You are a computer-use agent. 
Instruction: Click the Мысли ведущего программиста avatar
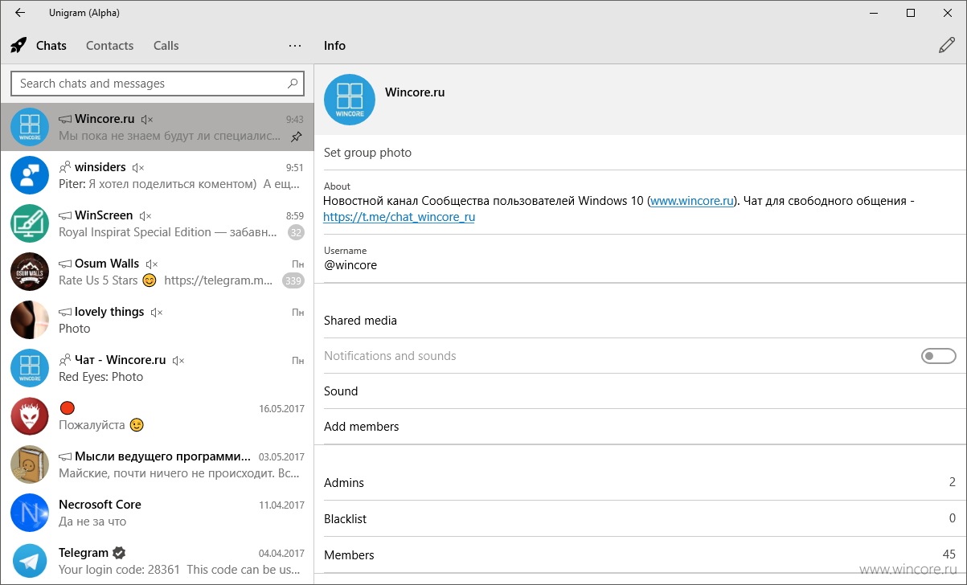click(30, 464)
